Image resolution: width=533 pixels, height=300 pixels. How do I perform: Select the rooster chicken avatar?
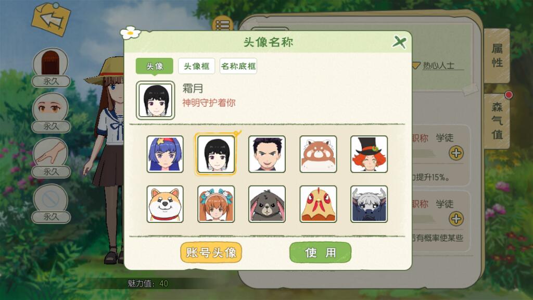click(x=318, y=204)
